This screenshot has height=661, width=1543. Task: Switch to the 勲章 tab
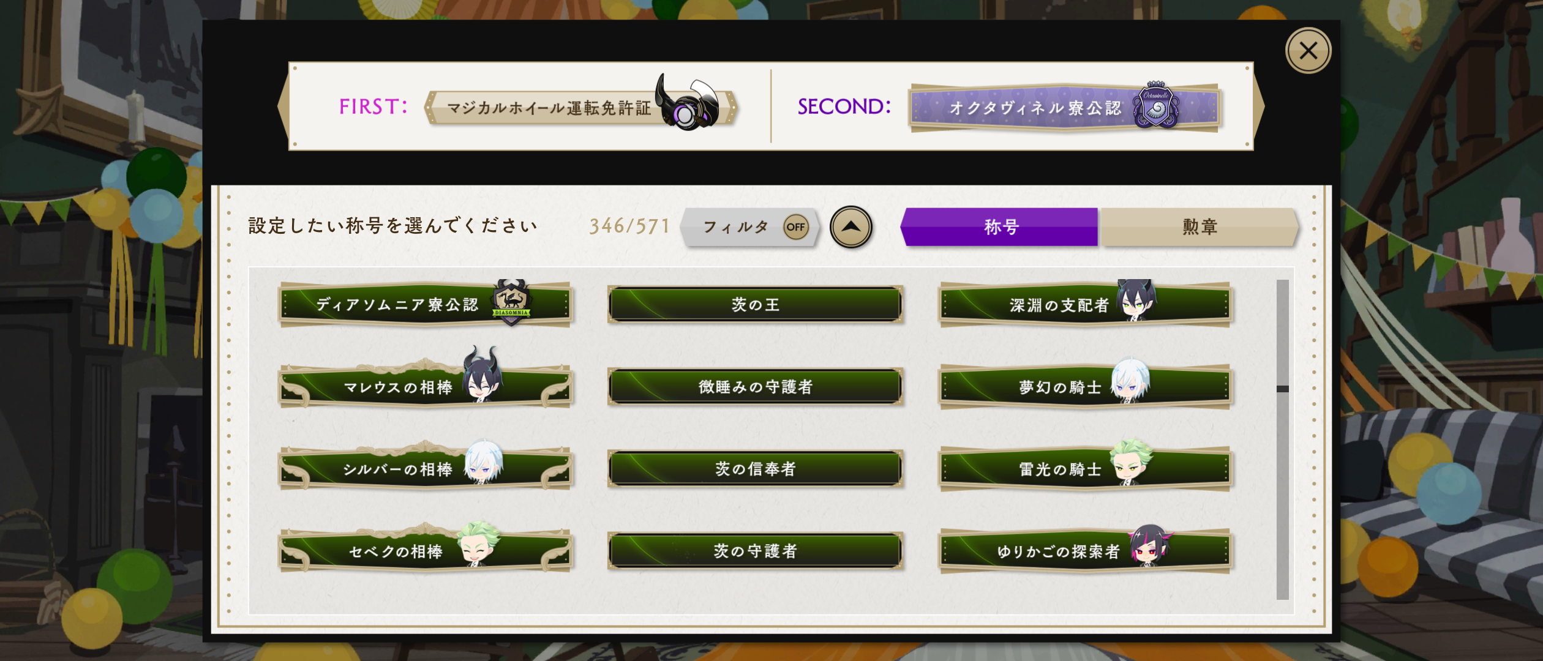1199,227
